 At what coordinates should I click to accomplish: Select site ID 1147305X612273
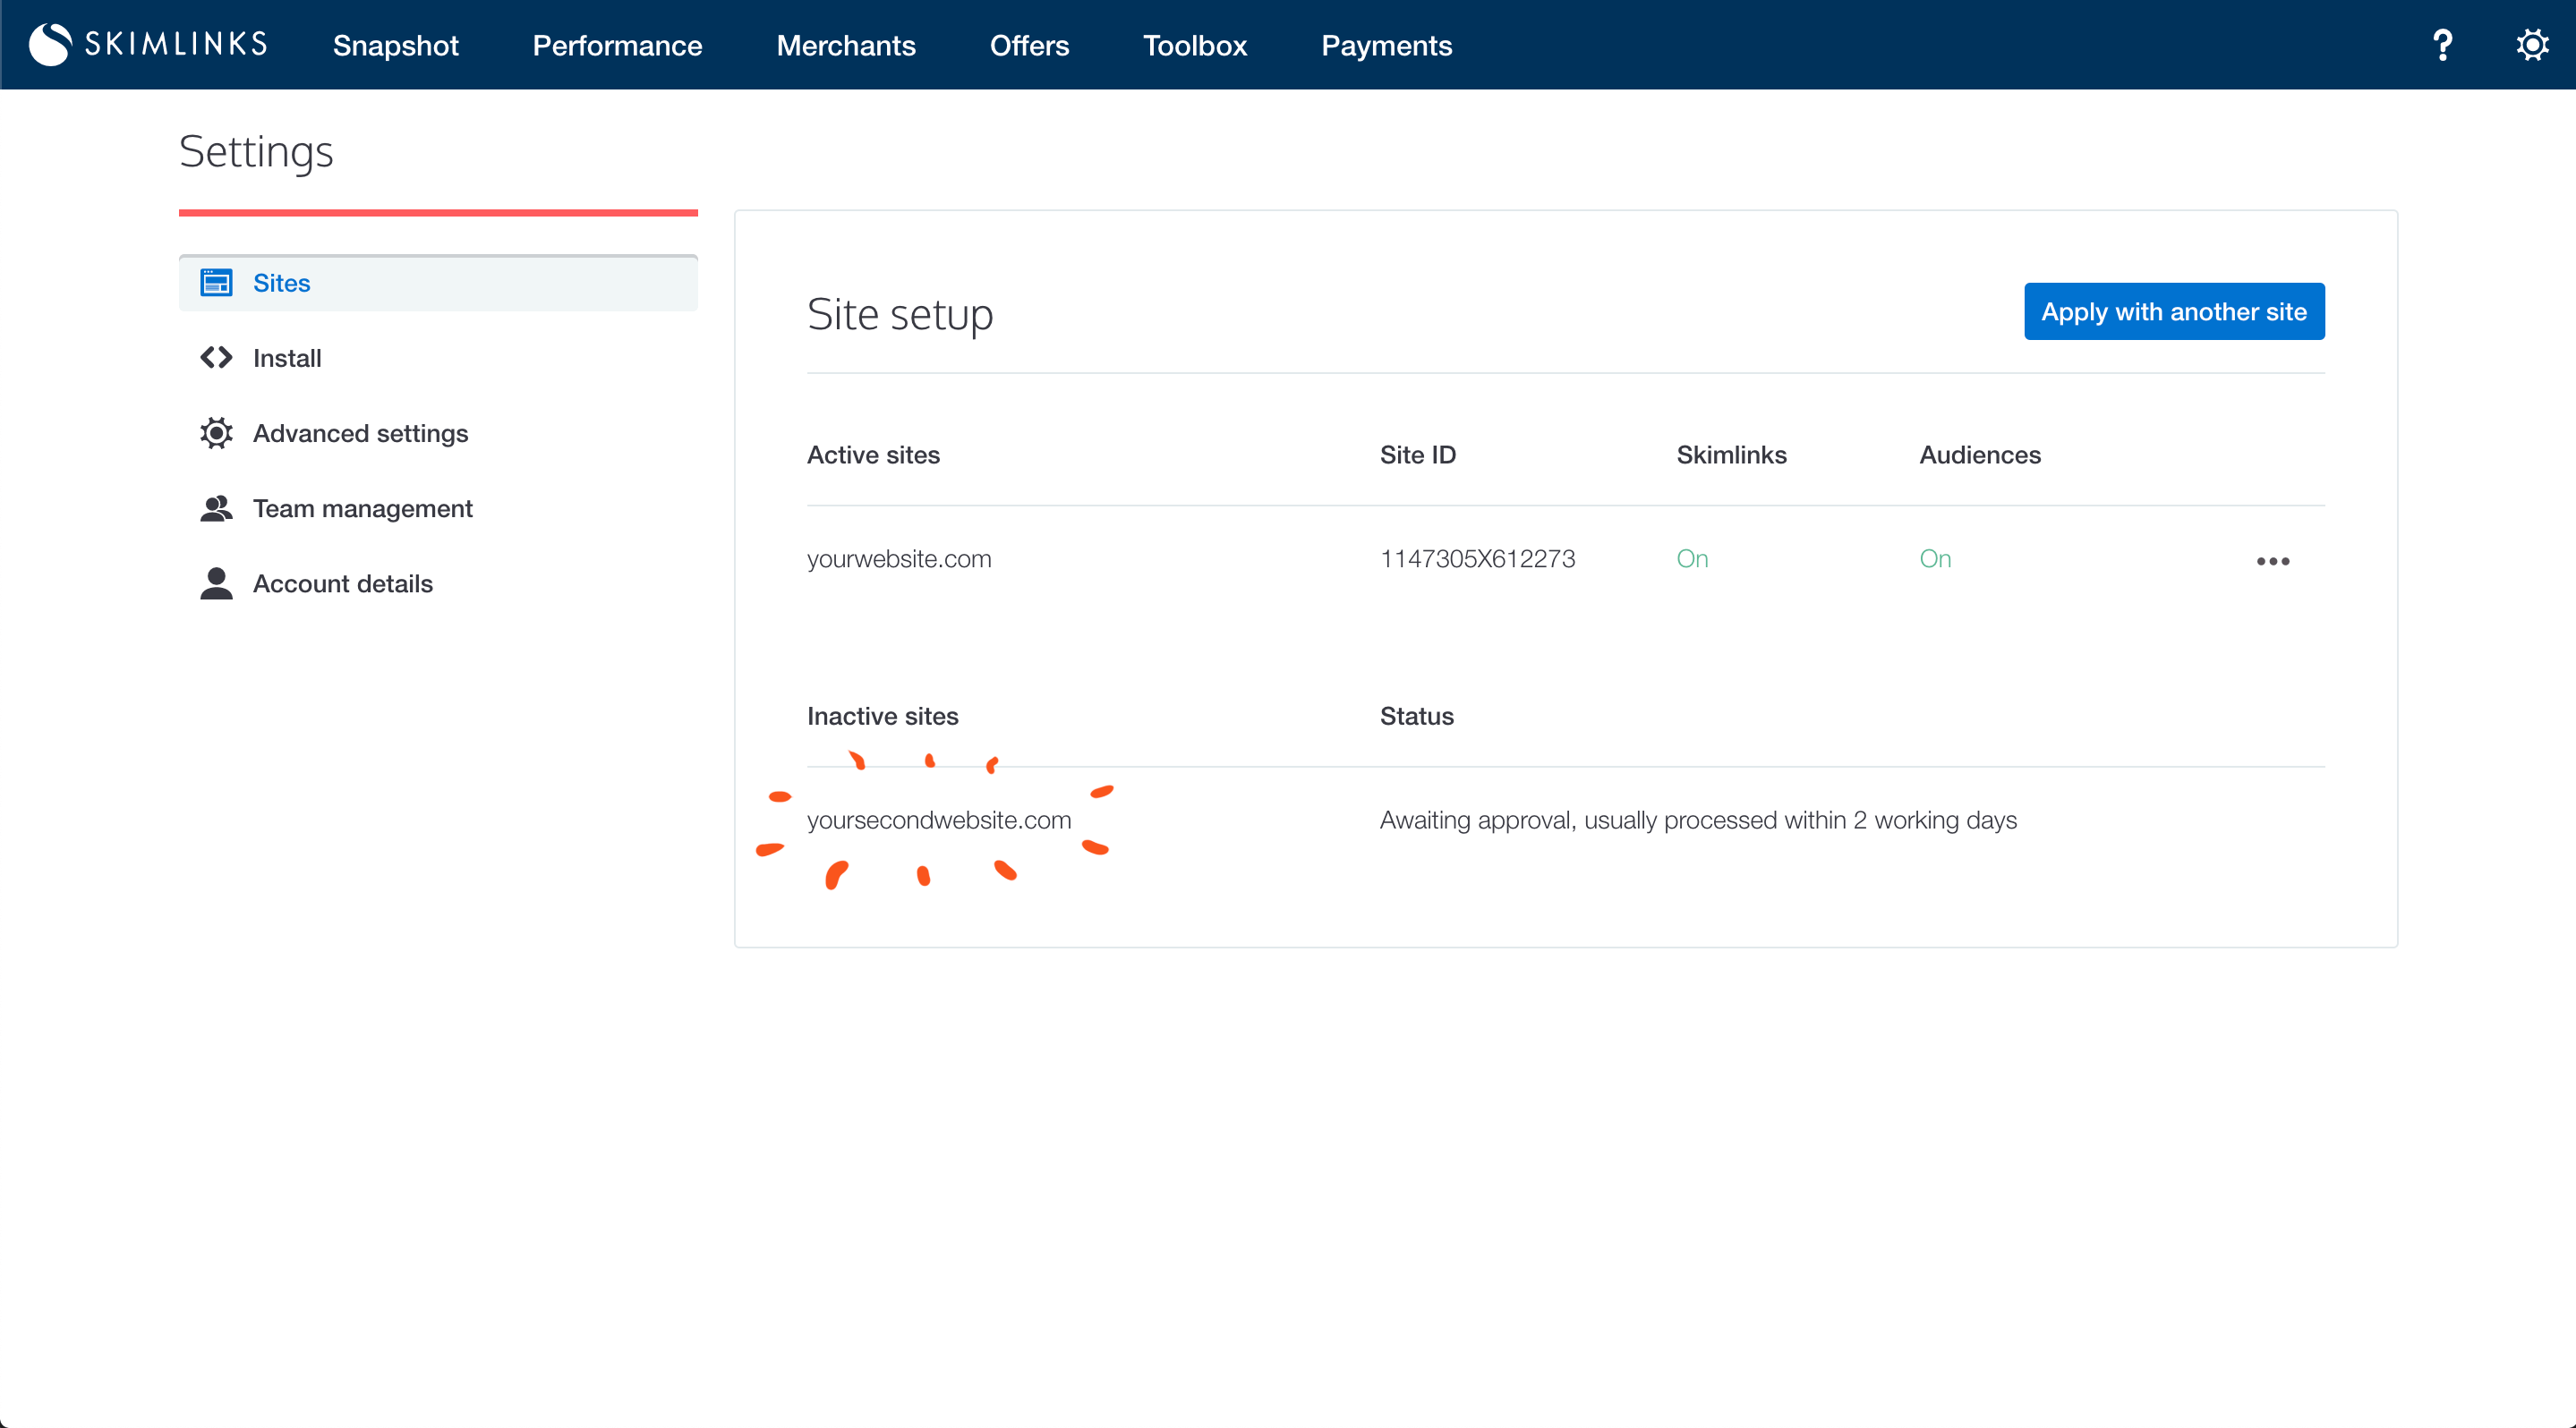[x=1477, y=558]
